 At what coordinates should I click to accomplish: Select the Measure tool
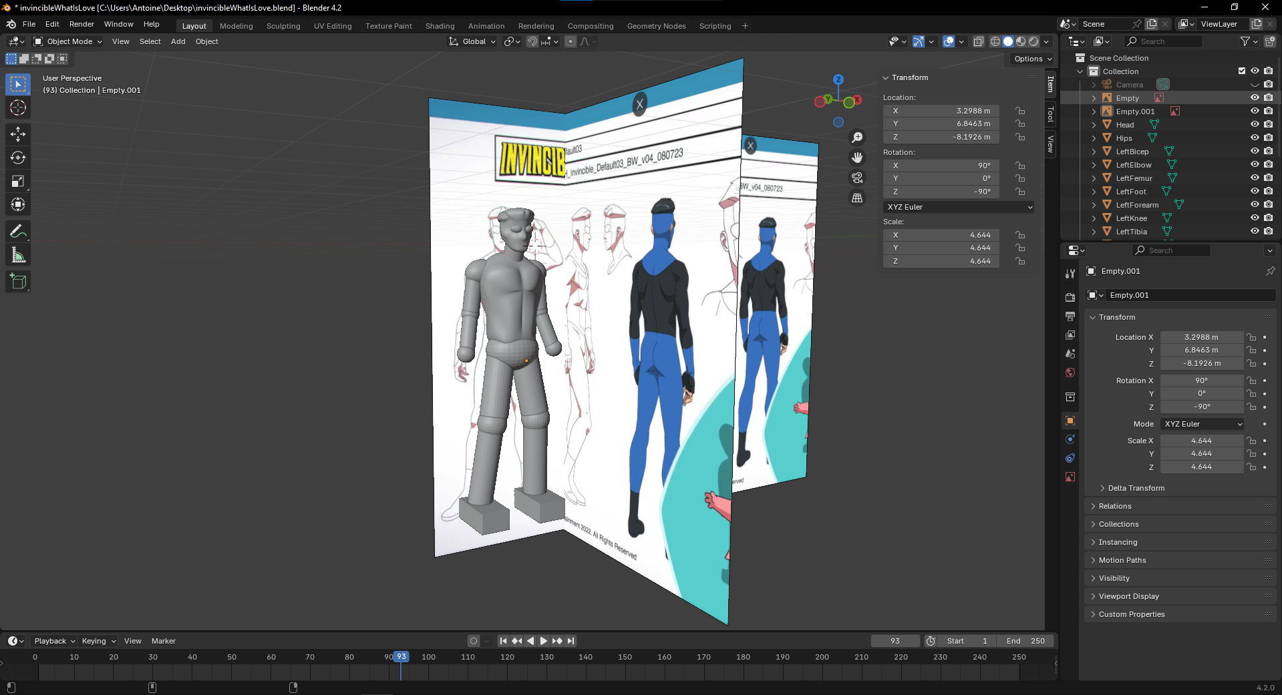(18, 255)
